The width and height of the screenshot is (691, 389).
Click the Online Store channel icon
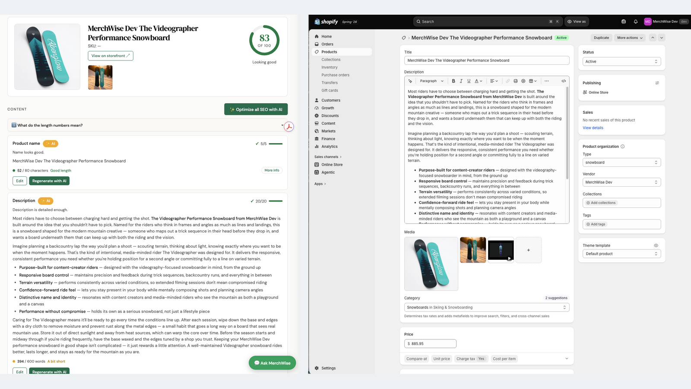pos(317,165)
